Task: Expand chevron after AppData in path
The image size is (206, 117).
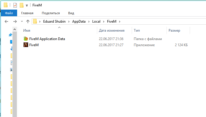Action: pos(89,21)
